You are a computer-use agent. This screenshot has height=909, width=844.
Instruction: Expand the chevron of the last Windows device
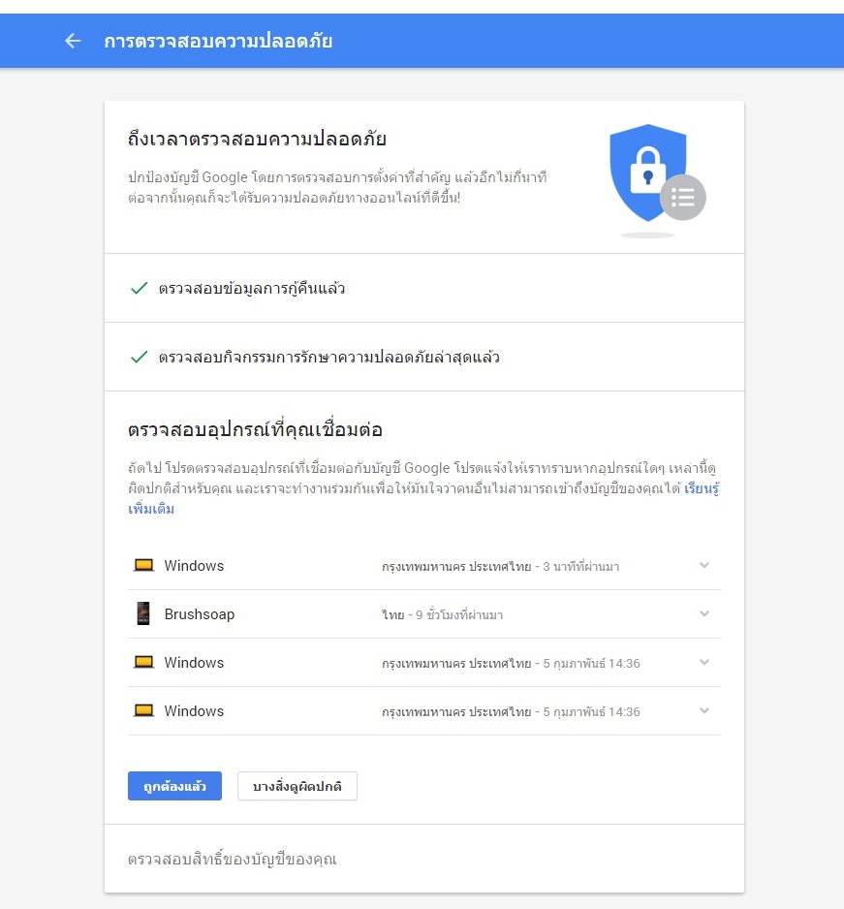coord(704,710)
